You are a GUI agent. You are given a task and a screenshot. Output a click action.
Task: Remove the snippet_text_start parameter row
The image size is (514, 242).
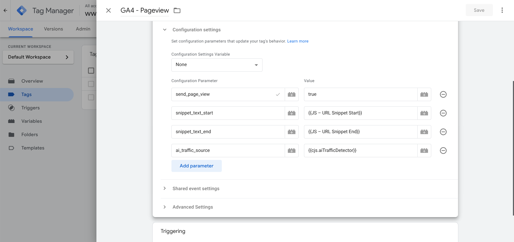click(443, 113)
